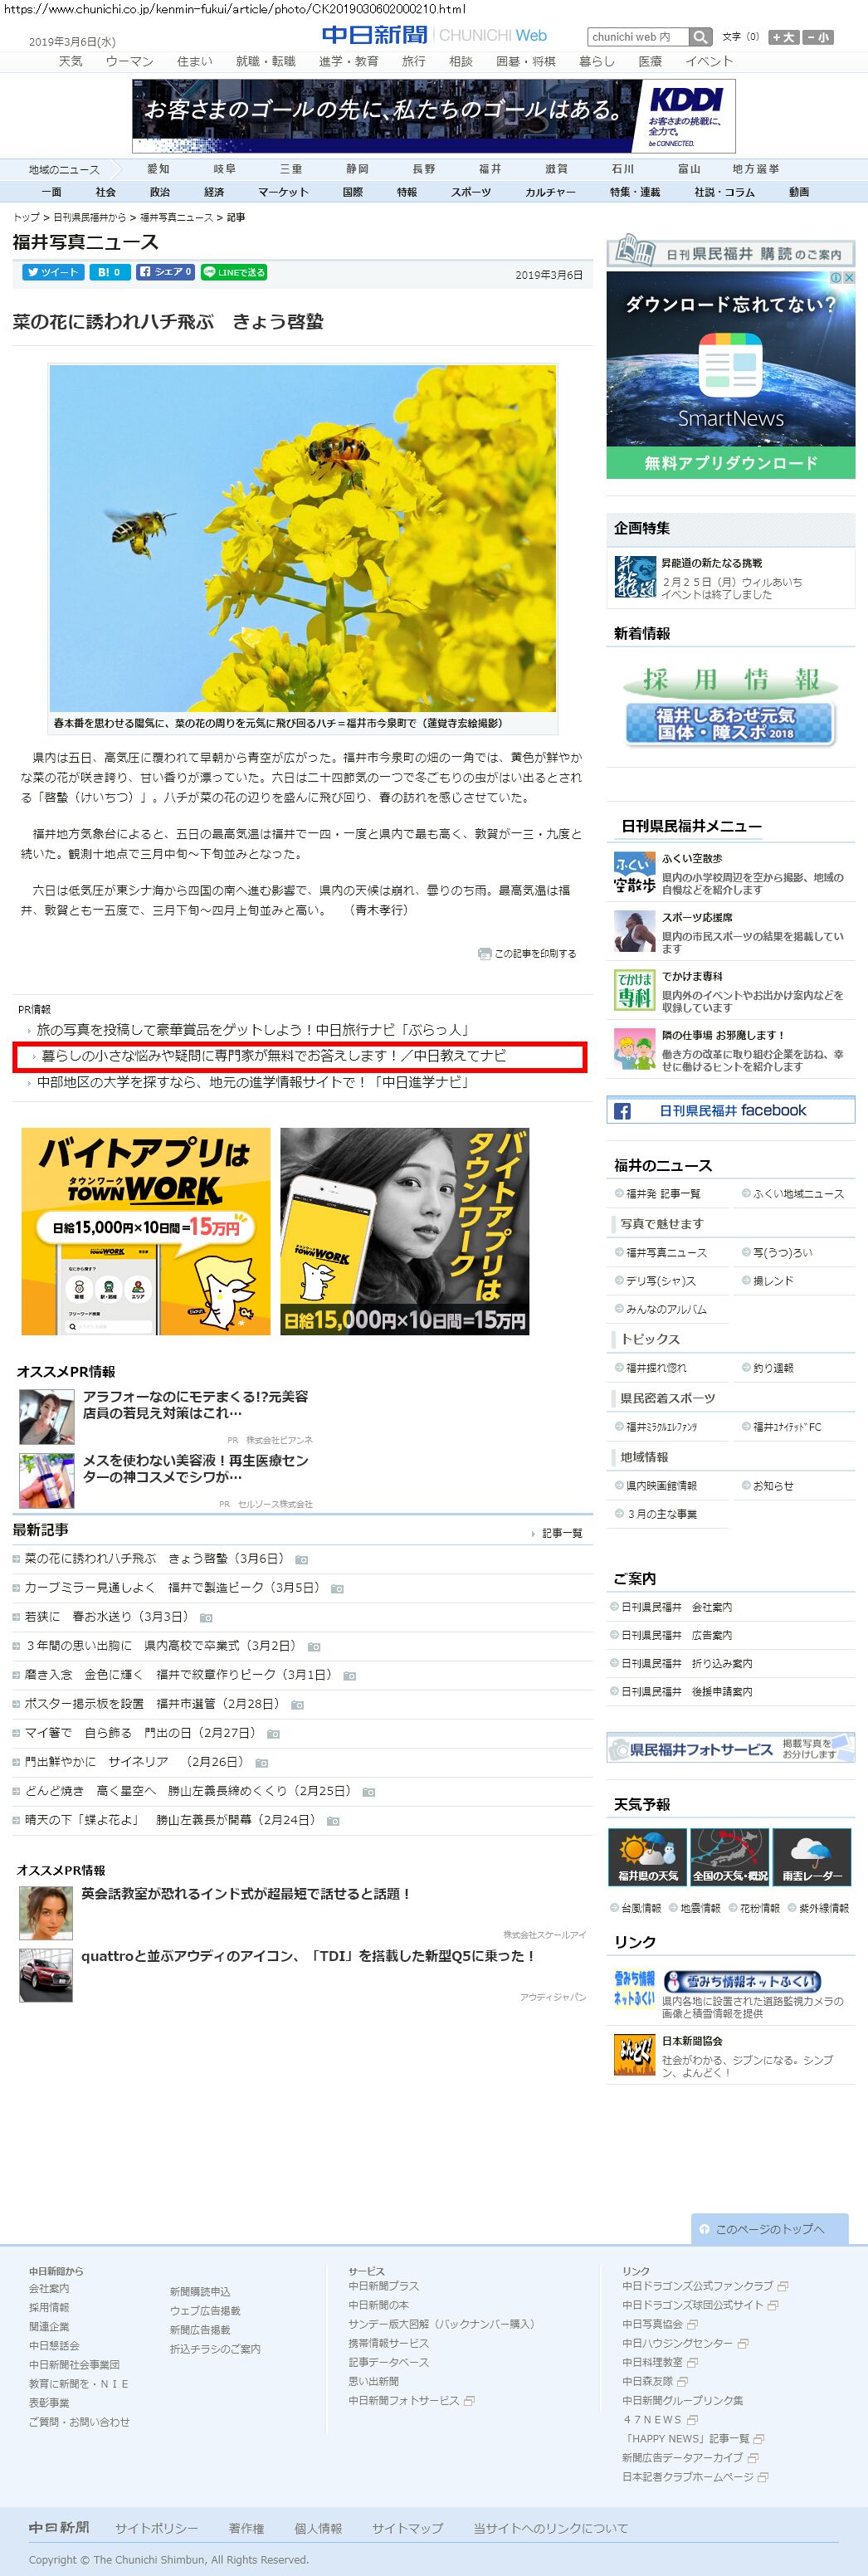Screen dimensions: 868x2576
Task: Open 日刊県民福井 会社案内 link
Action: click(x=677, y=1607)
